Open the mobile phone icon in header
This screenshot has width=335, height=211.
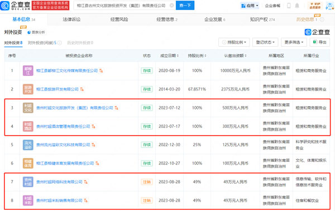tap(289, 6)
